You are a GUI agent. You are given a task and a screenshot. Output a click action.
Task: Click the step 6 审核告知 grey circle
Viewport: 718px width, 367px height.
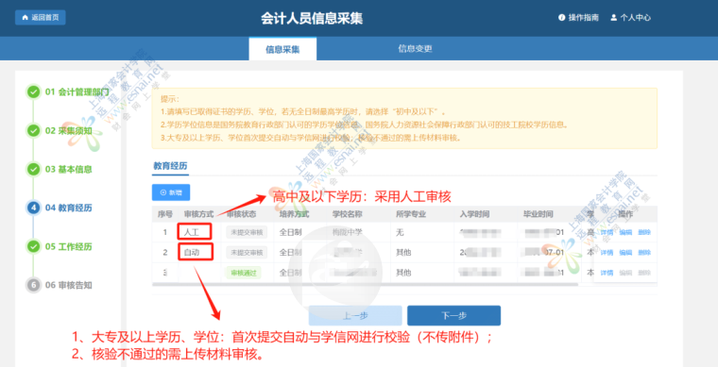click(33, 285)
